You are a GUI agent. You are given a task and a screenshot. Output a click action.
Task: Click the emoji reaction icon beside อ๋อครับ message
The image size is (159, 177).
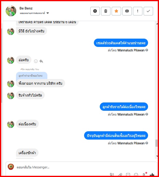pyautogui.click(x=36, y=61)
